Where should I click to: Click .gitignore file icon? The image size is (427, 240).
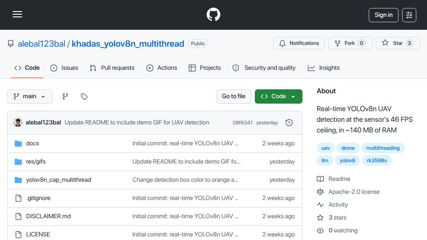18,198
